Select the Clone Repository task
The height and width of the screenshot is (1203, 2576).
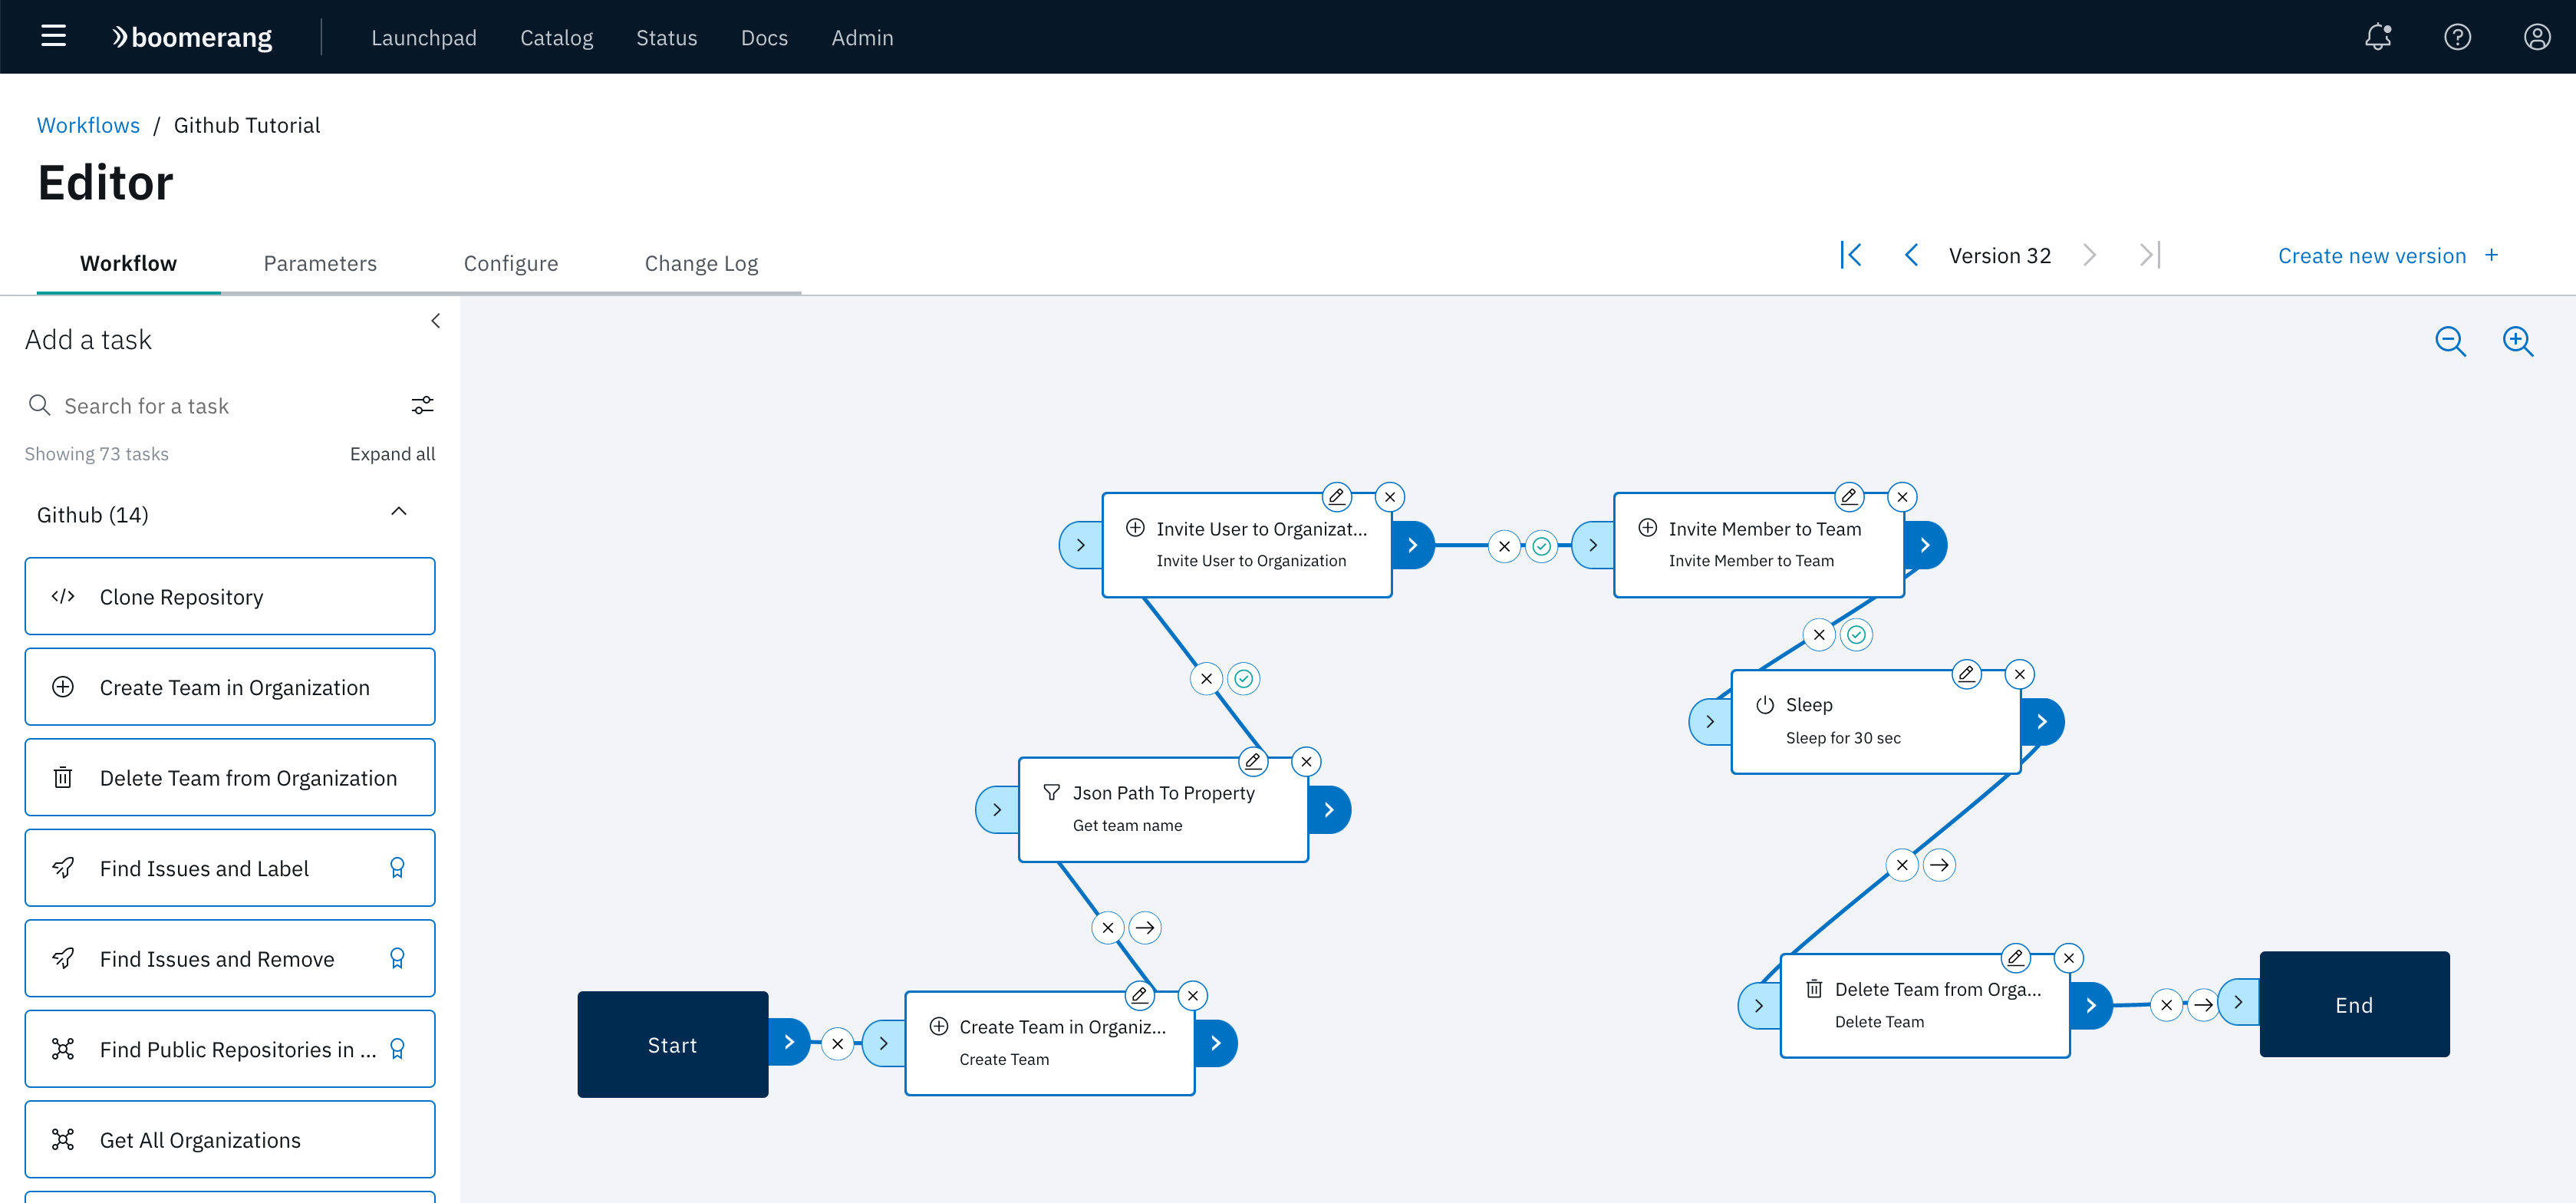point(230,596)
